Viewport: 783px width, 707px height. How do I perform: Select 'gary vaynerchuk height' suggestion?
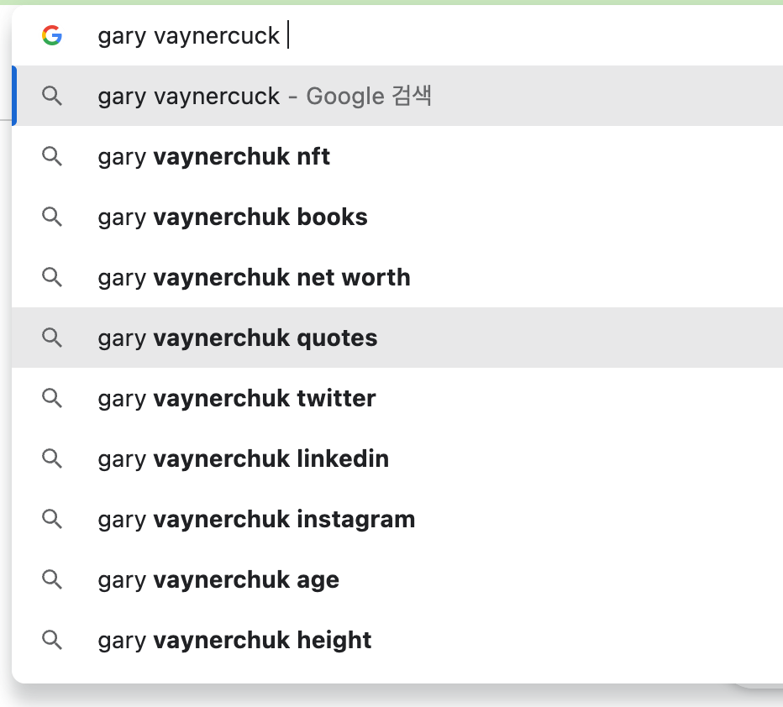point(234,640)
